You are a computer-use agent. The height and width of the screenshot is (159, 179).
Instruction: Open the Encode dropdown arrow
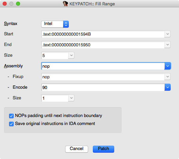click(167, 87)
